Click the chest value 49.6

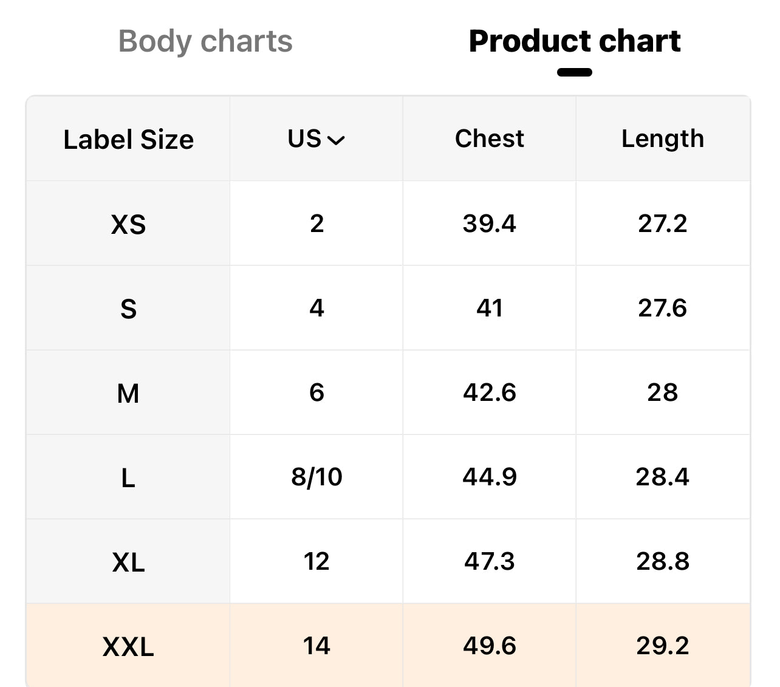(489, 645)
